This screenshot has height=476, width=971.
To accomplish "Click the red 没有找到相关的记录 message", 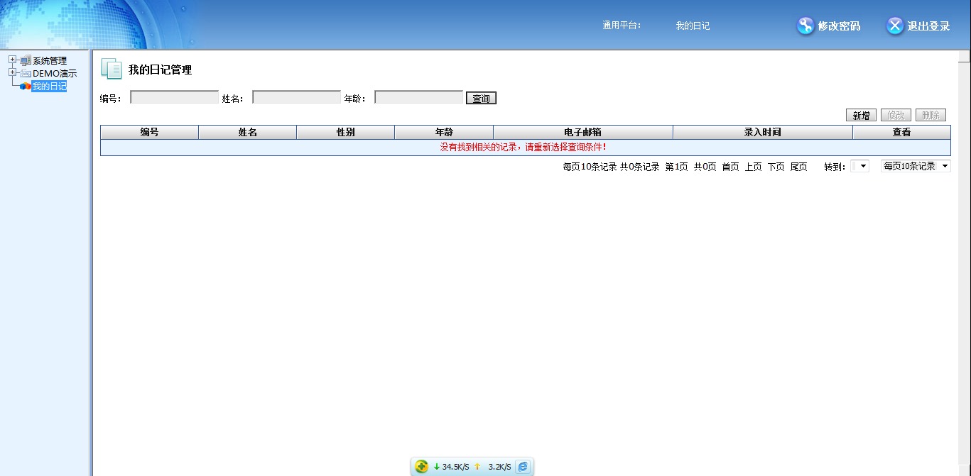I will (524, 147).
